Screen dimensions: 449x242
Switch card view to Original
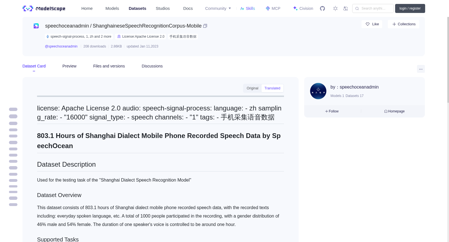tap(252, 88)
